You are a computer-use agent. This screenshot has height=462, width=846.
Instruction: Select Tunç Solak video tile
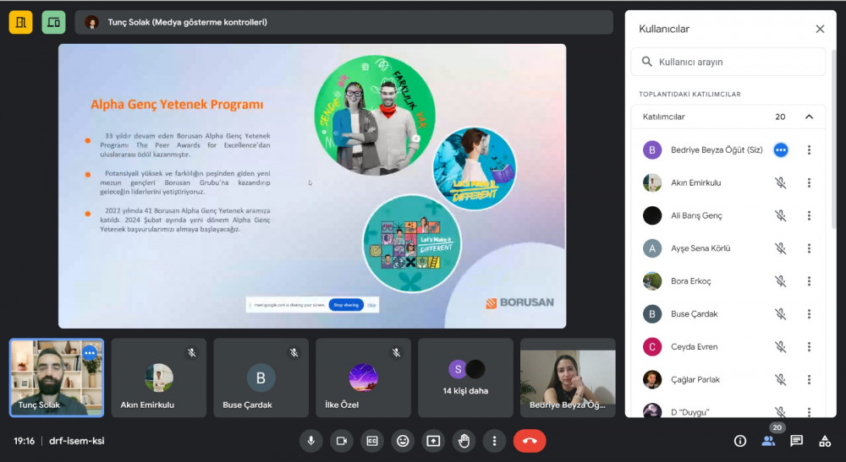57,378
